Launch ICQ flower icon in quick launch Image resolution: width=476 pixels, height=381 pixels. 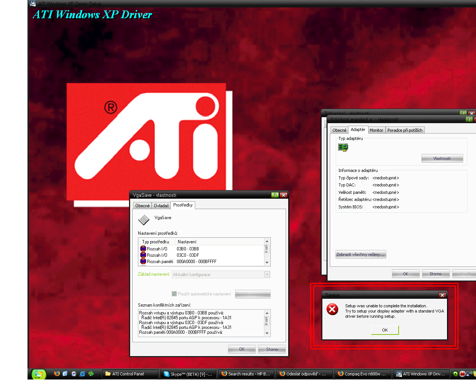click(x=91, y=374)
